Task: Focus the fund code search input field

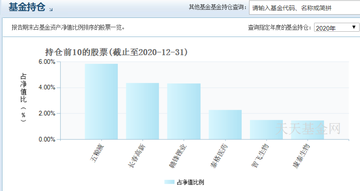Action: click(304, 8)
